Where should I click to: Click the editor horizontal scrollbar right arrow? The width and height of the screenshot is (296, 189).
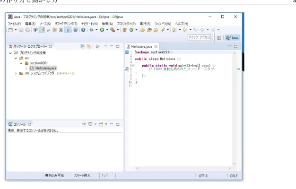pyautogui.click(x=229, y=168)
